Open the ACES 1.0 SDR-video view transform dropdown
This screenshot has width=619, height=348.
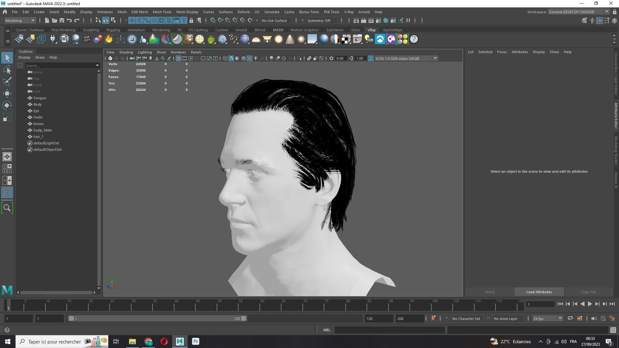[406, 58]
